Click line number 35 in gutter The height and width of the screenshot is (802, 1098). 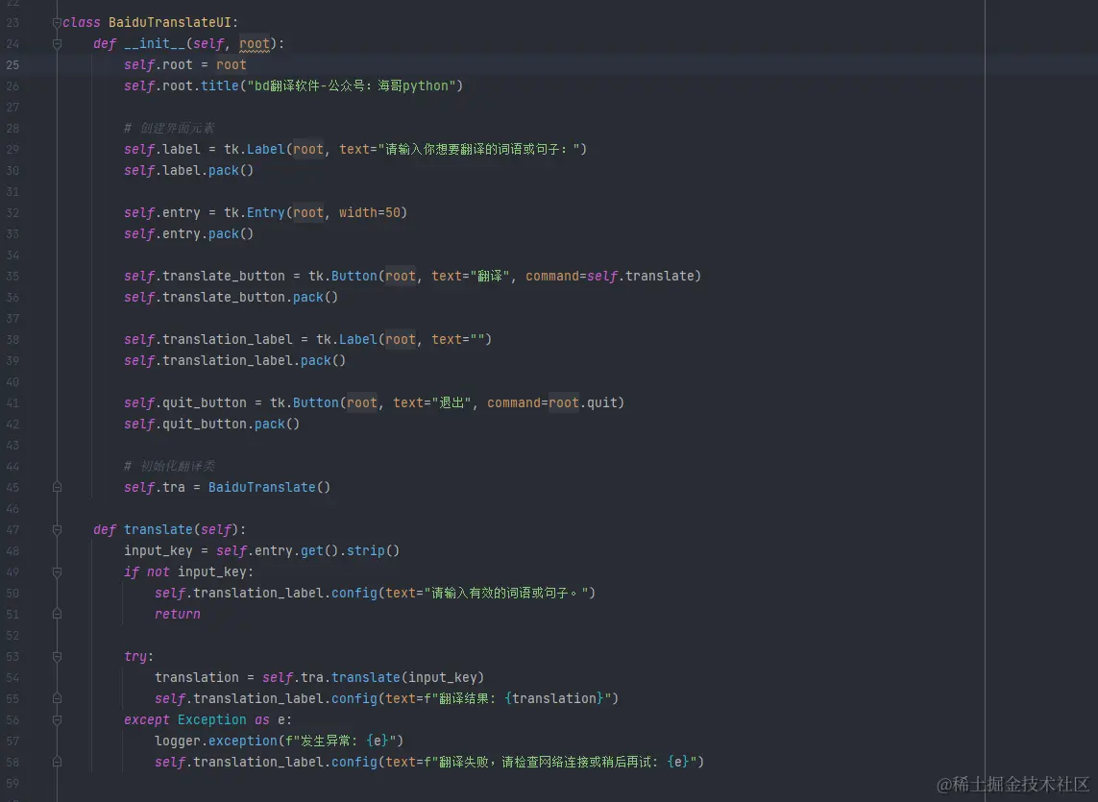click(x=12, y=276)
